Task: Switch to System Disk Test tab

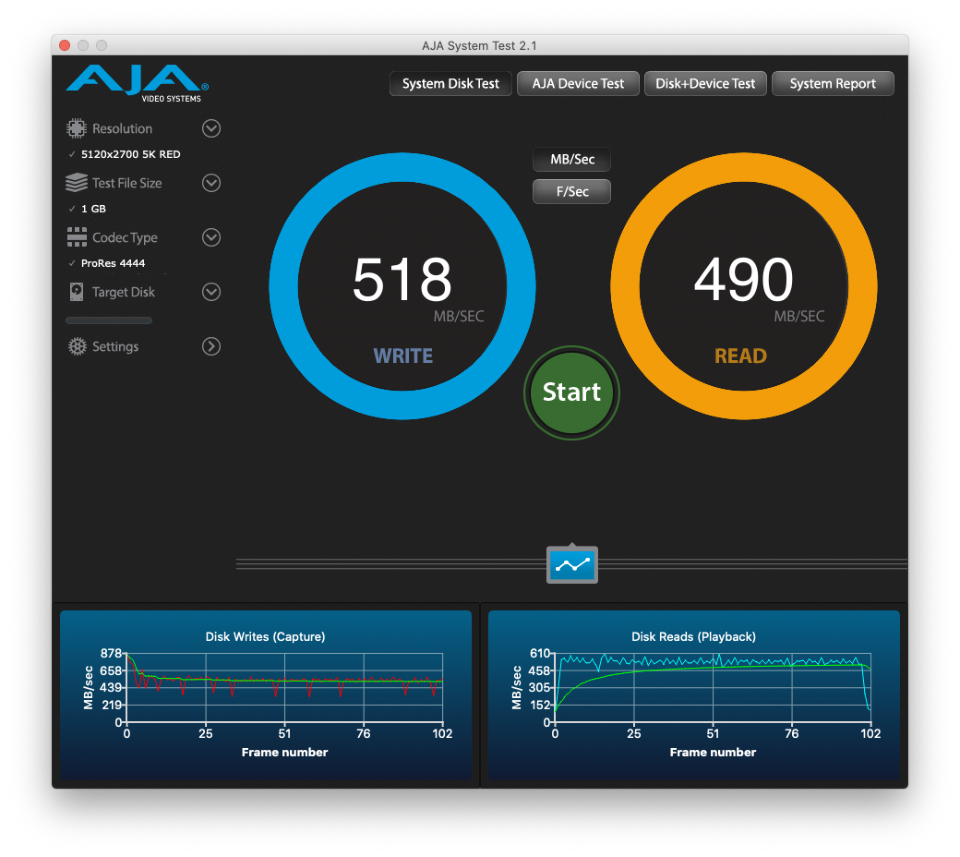Action: point(451,84)
